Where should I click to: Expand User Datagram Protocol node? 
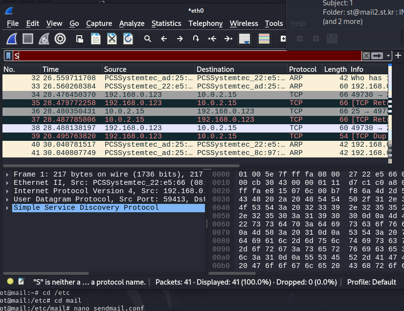point(7,200)
